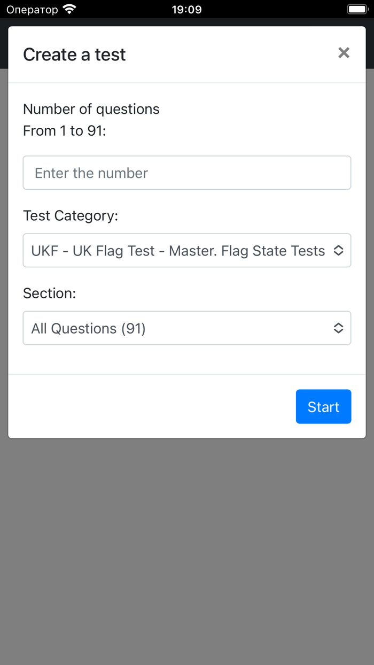The height and width of the screenshot is (665, 374).
Task: Click the Section label
Action: tap(49, 293)
